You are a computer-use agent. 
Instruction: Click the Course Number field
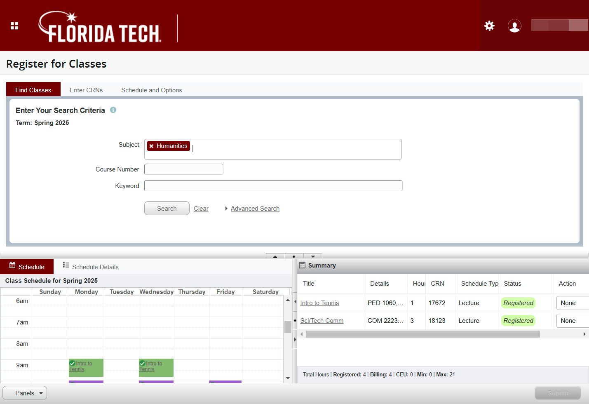pos(184,169)
